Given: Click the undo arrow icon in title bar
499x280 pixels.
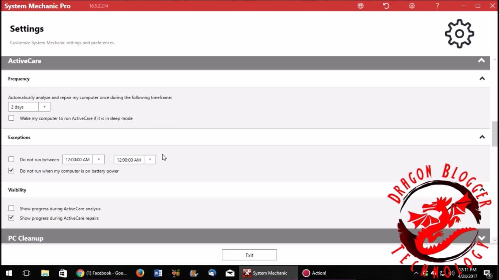Looking at the screenshot, I should pos(386,6).
